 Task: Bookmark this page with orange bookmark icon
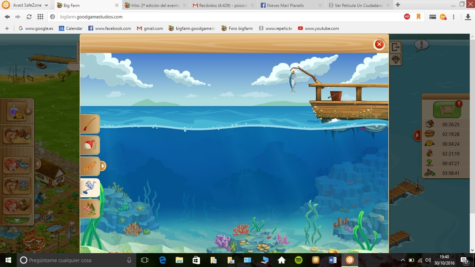[x=419, y=17]
